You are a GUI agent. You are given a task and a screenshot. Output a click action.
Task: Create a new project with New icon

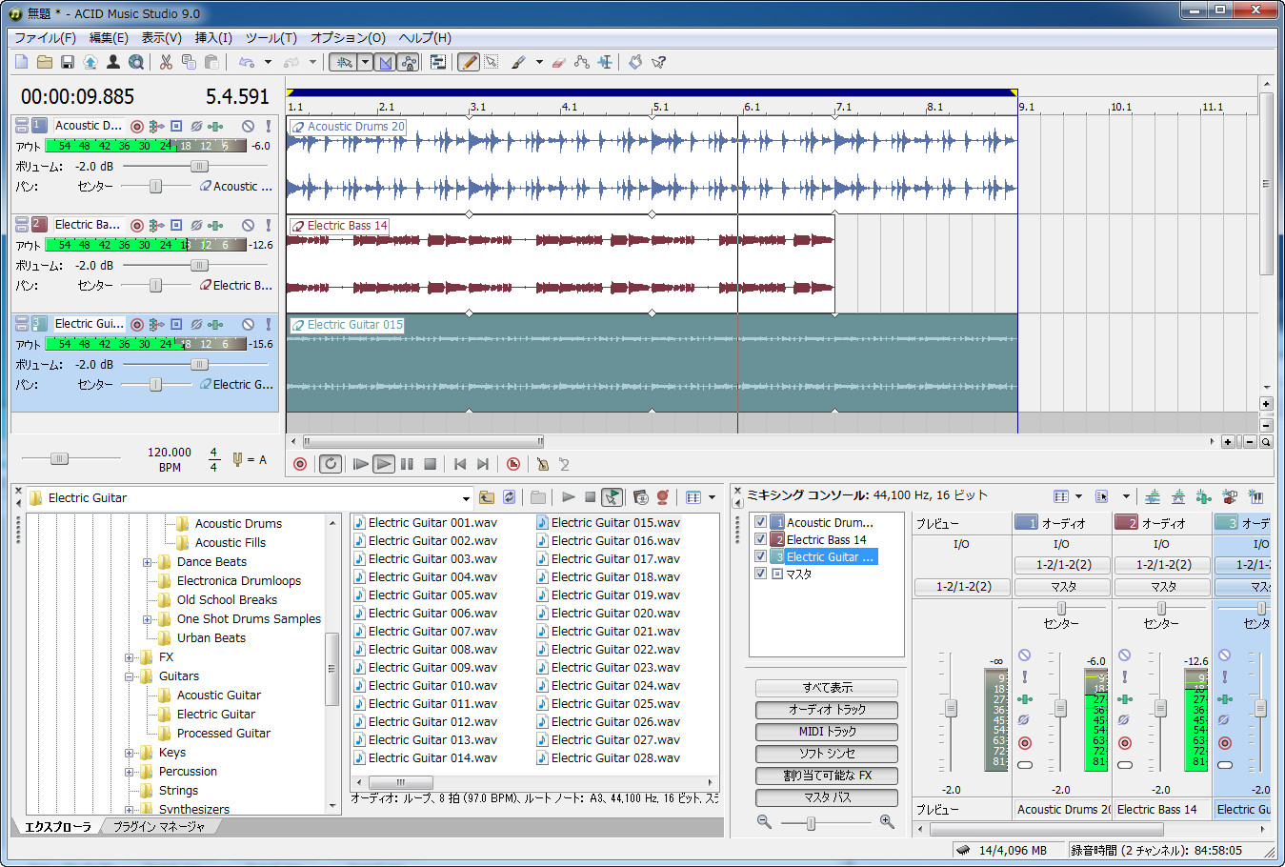[22, 62]
